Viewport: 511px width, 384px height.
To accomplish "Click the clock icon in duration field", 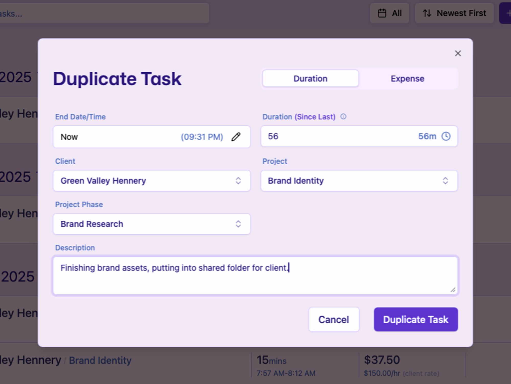I will (x=446, y=136).
